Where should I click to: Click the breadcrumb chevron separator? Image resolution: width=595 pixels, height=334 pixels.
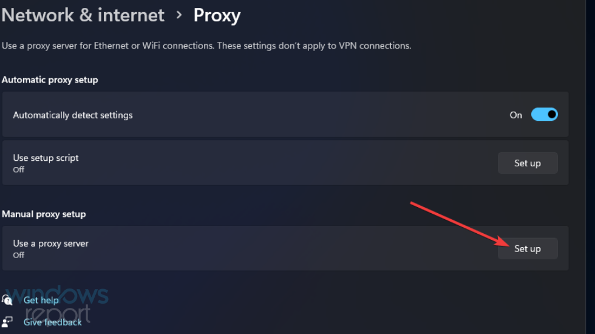pos(179,15)
